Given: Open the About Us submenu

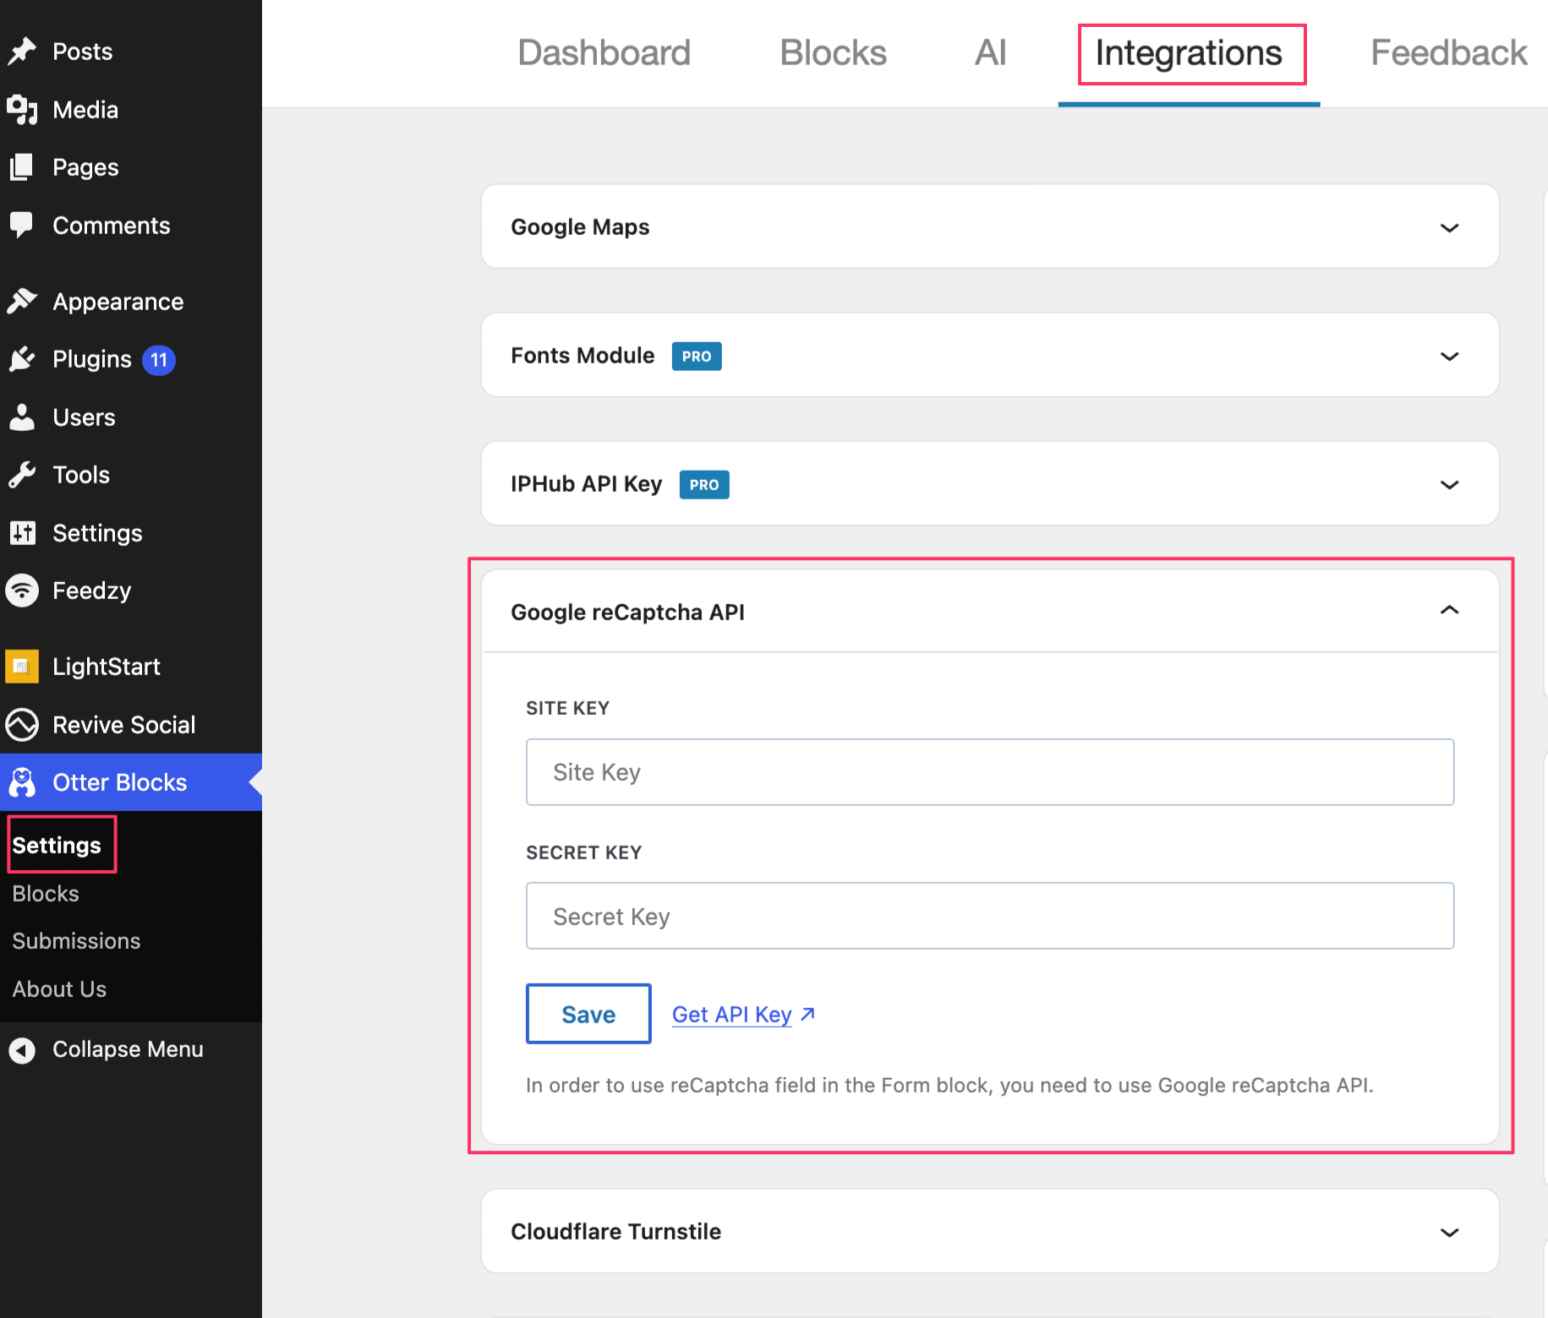Looking at the screenshot, I should (59, 988).
